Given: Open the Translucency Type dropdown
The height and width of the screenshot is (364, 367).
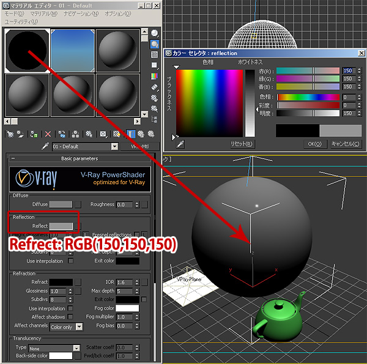Looking at the screenshot, I should tap(54, 348).
